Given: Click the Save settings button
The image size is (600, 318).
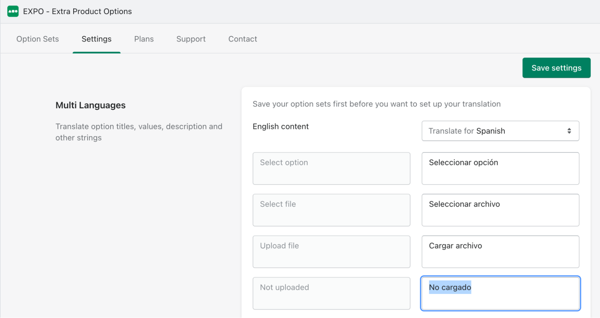Looking at the screenshot, I should 556,68.
